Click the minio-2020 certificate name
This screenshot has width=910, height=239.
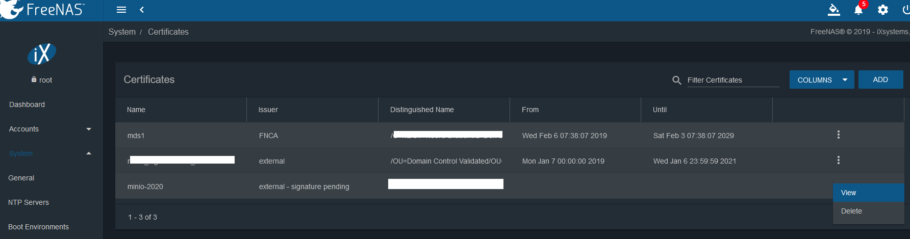click(145, 187)
